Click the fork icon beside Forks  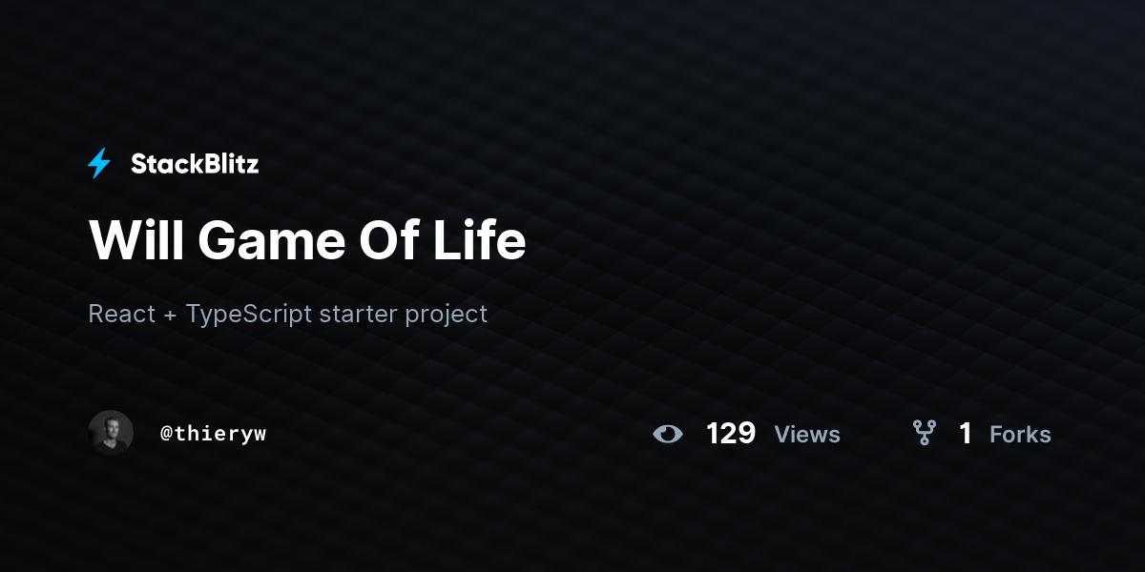[924, 434]
